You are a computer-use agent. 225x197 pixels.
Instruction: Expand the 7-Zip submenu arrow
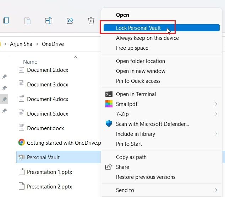point(216,114)
